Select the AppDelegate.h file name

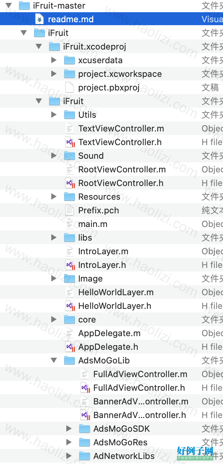(x=108, y=347)
